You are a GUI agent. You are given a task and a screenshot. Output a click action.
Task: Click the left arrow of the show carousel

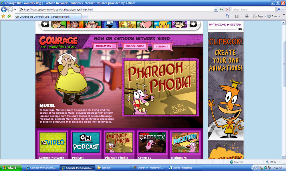[45, 24]
